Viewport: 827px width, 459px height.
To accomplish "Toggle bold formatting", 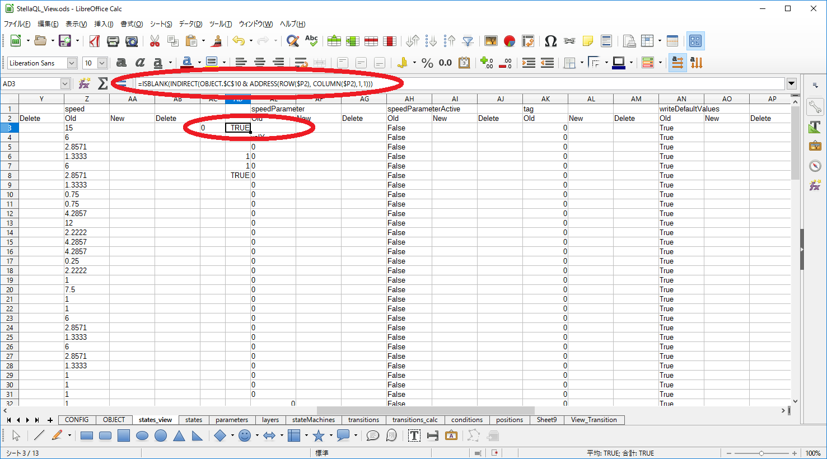I will pos(121,63).
